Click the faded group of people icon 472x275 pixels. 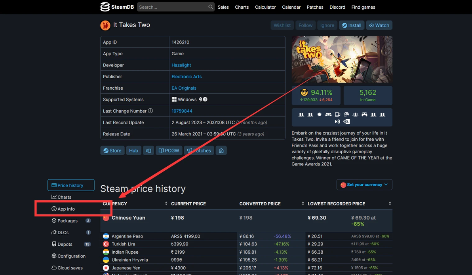click(x=355, y=114)
